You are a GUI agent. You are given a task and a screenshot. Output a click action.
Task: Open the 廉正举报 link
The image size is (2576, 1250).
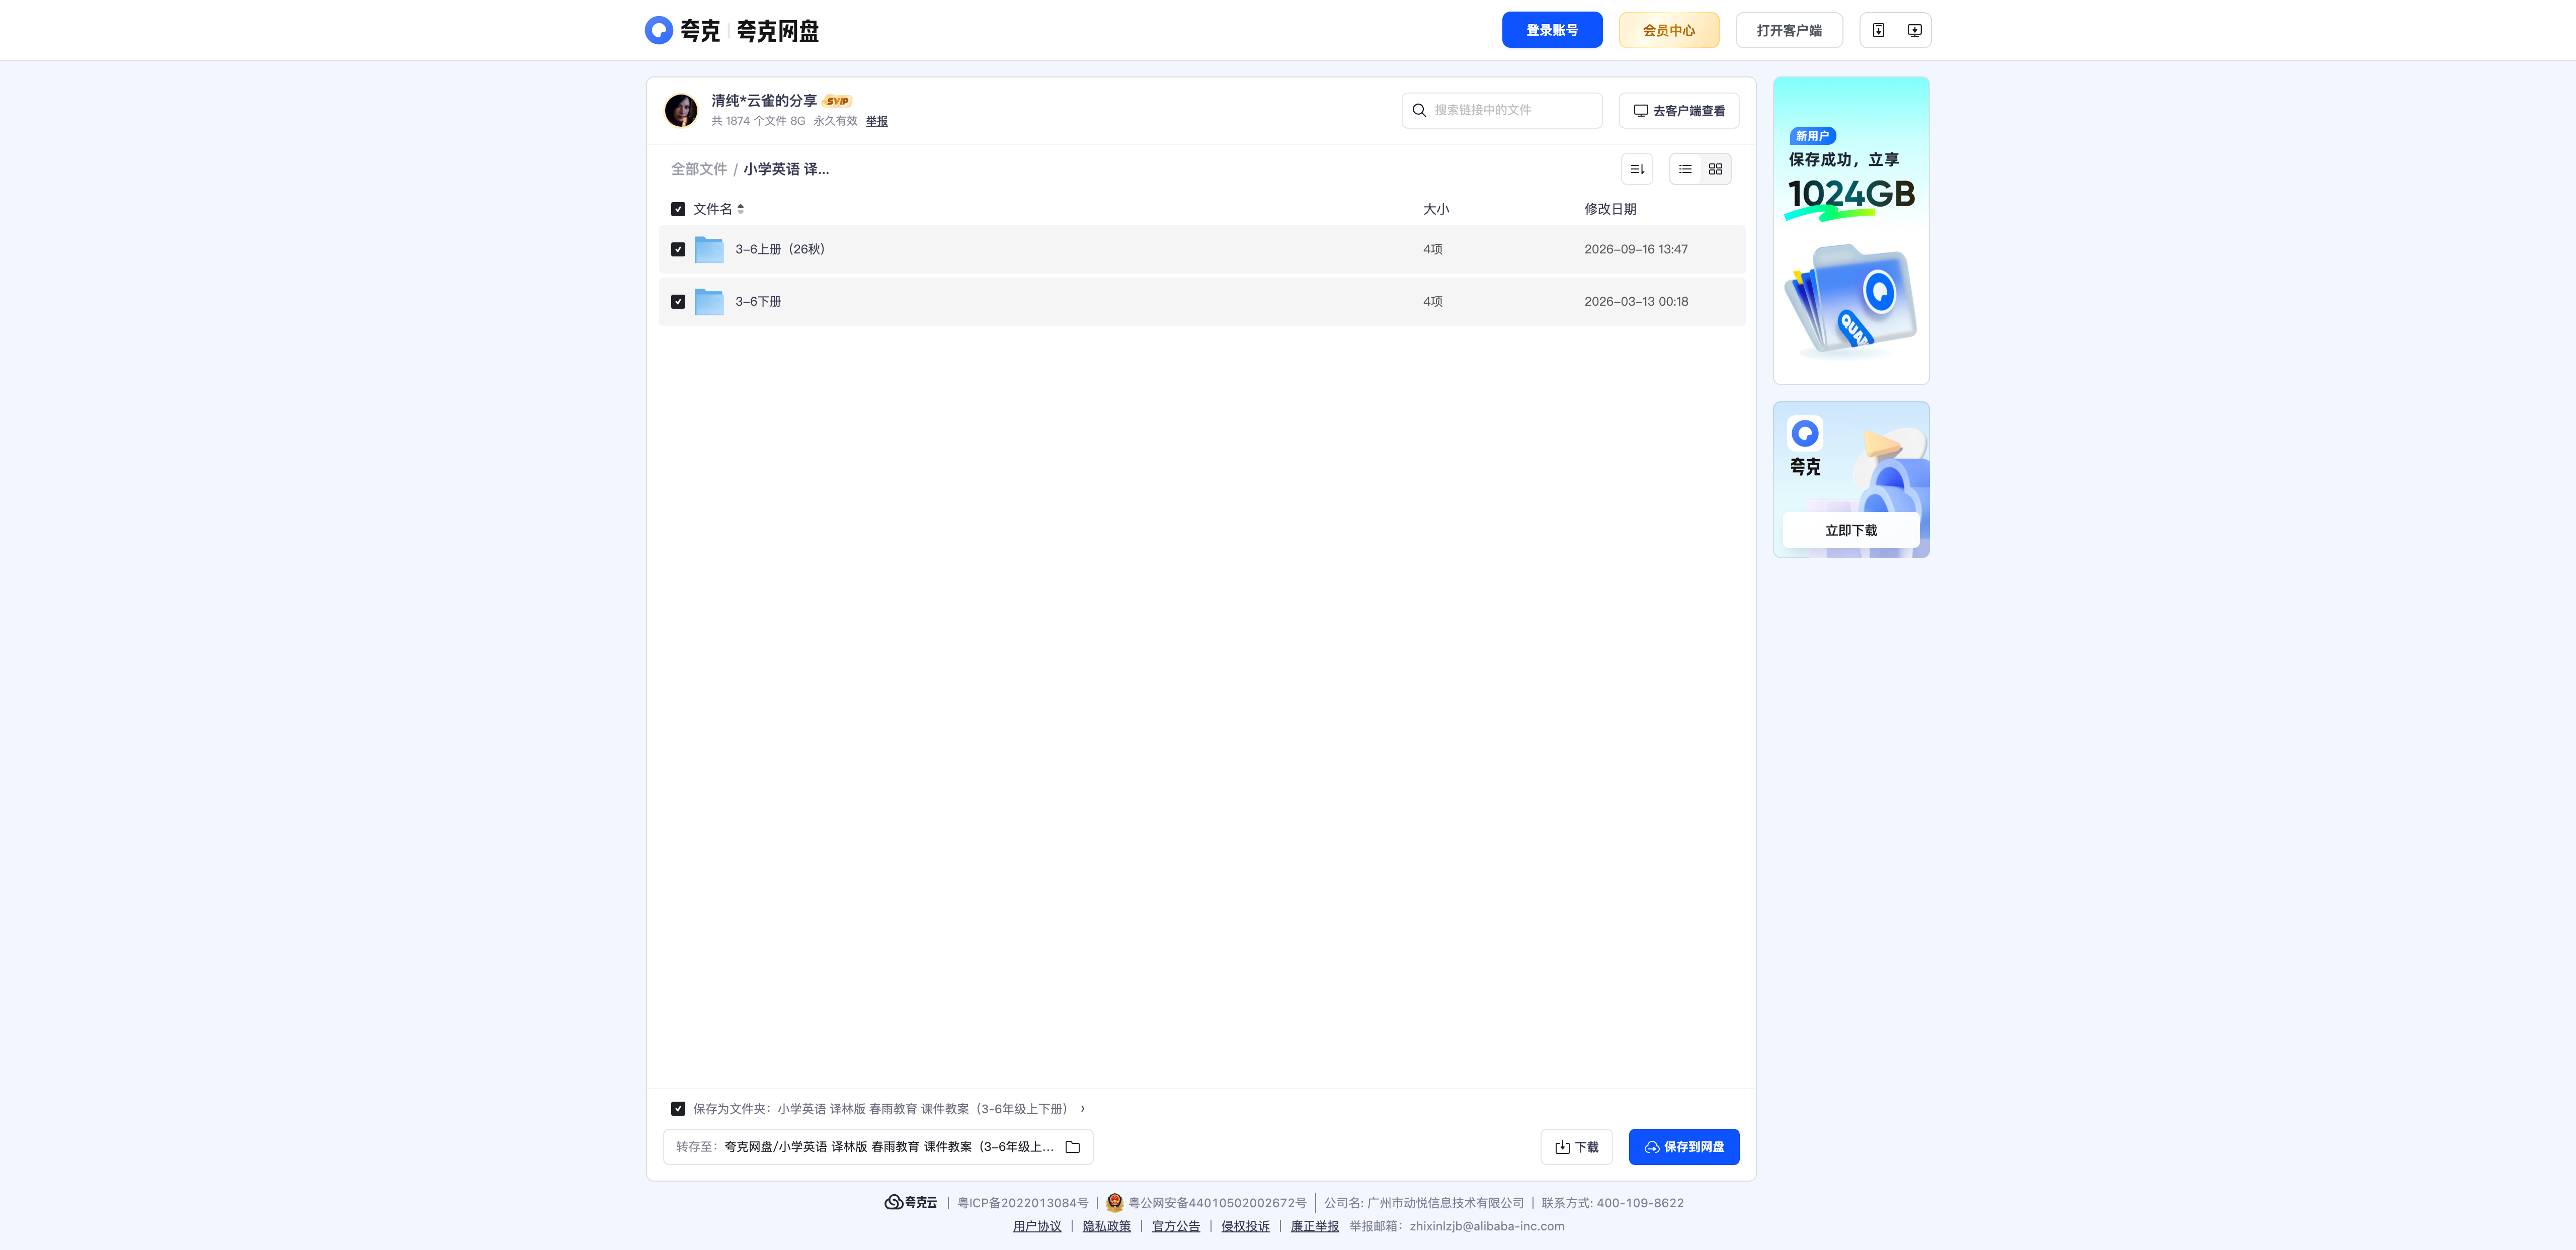(x=1314, y=1226)
